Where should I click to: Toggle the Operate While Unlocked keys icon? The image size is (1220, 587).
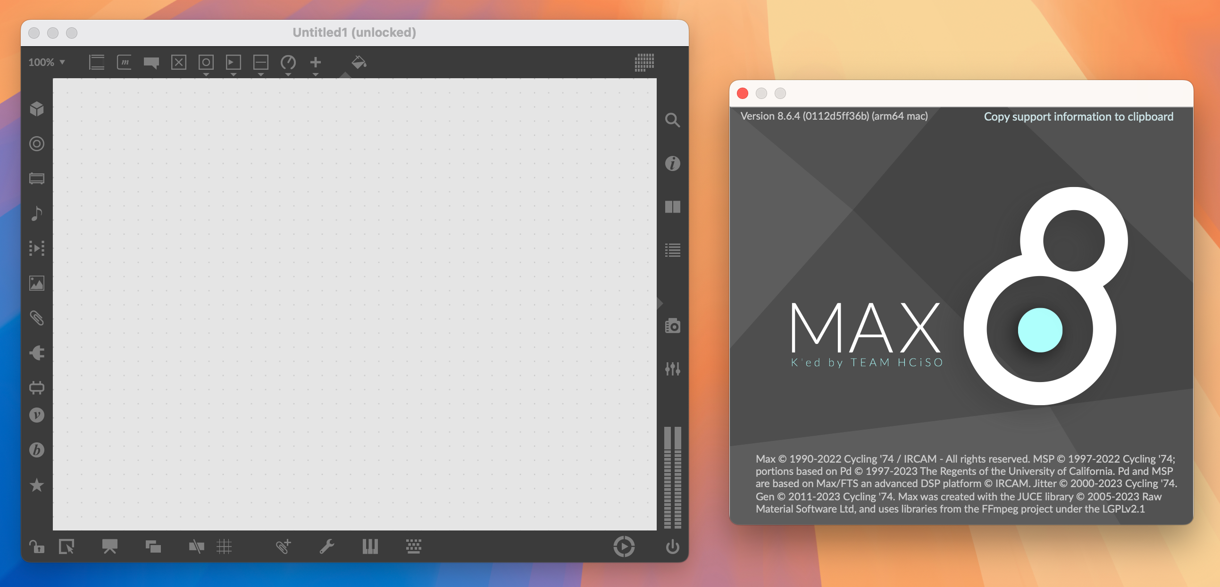[370, 547]
